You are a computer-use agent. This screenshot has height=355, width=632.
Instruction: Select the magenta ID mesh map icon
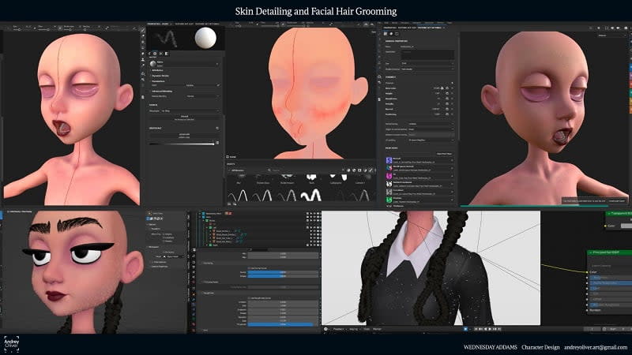point(389,176)
